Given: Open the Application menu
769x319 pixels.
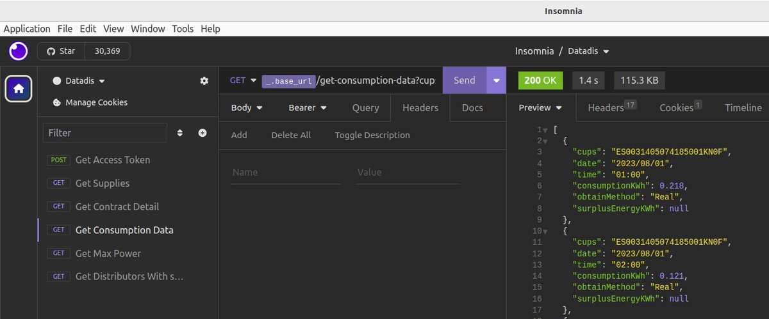Looking at the screenshot, I should click(x=27, y=29).
